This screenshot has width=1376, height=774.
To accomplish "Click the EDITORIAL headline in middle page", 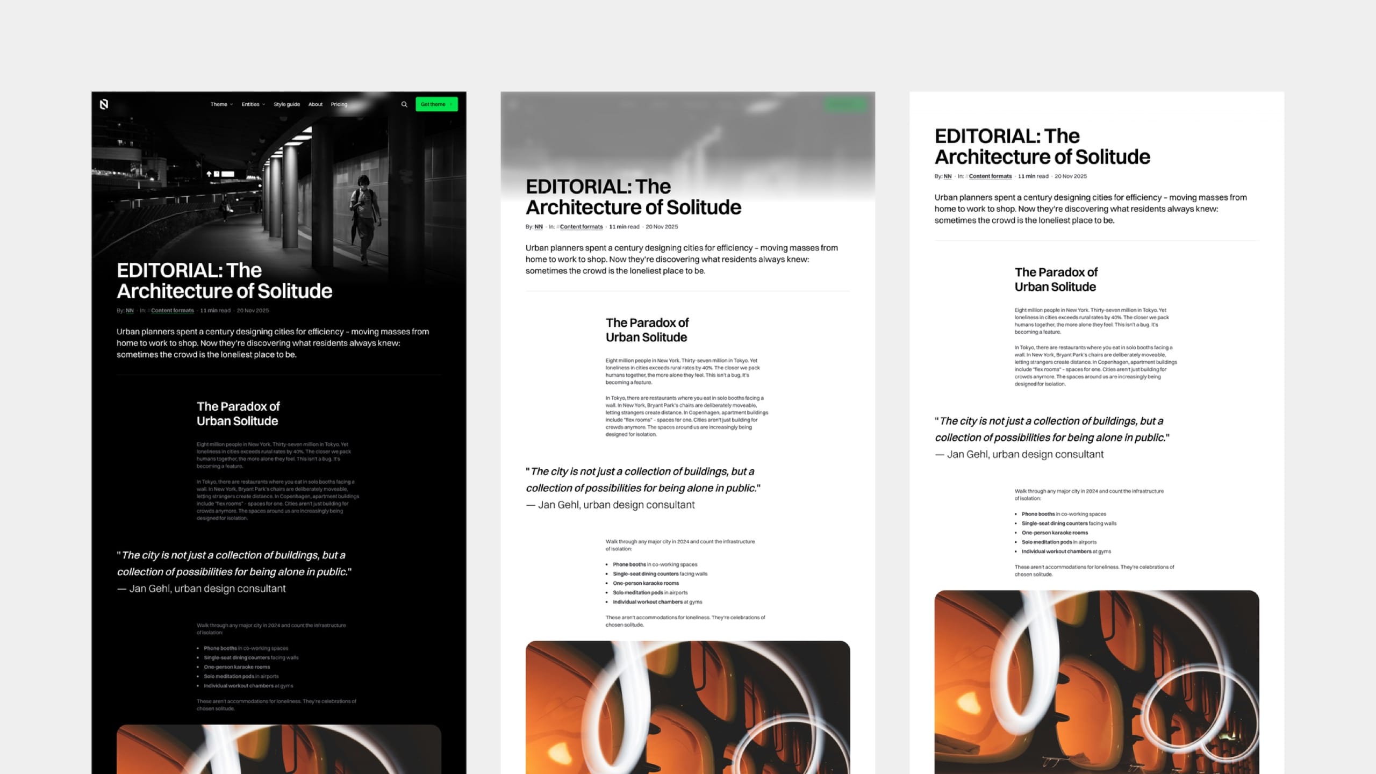I will 633,197.
